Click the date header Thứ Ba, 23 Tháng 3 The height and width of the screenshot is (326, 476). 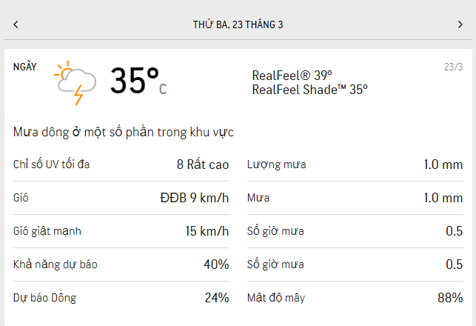tap(238, 24)
